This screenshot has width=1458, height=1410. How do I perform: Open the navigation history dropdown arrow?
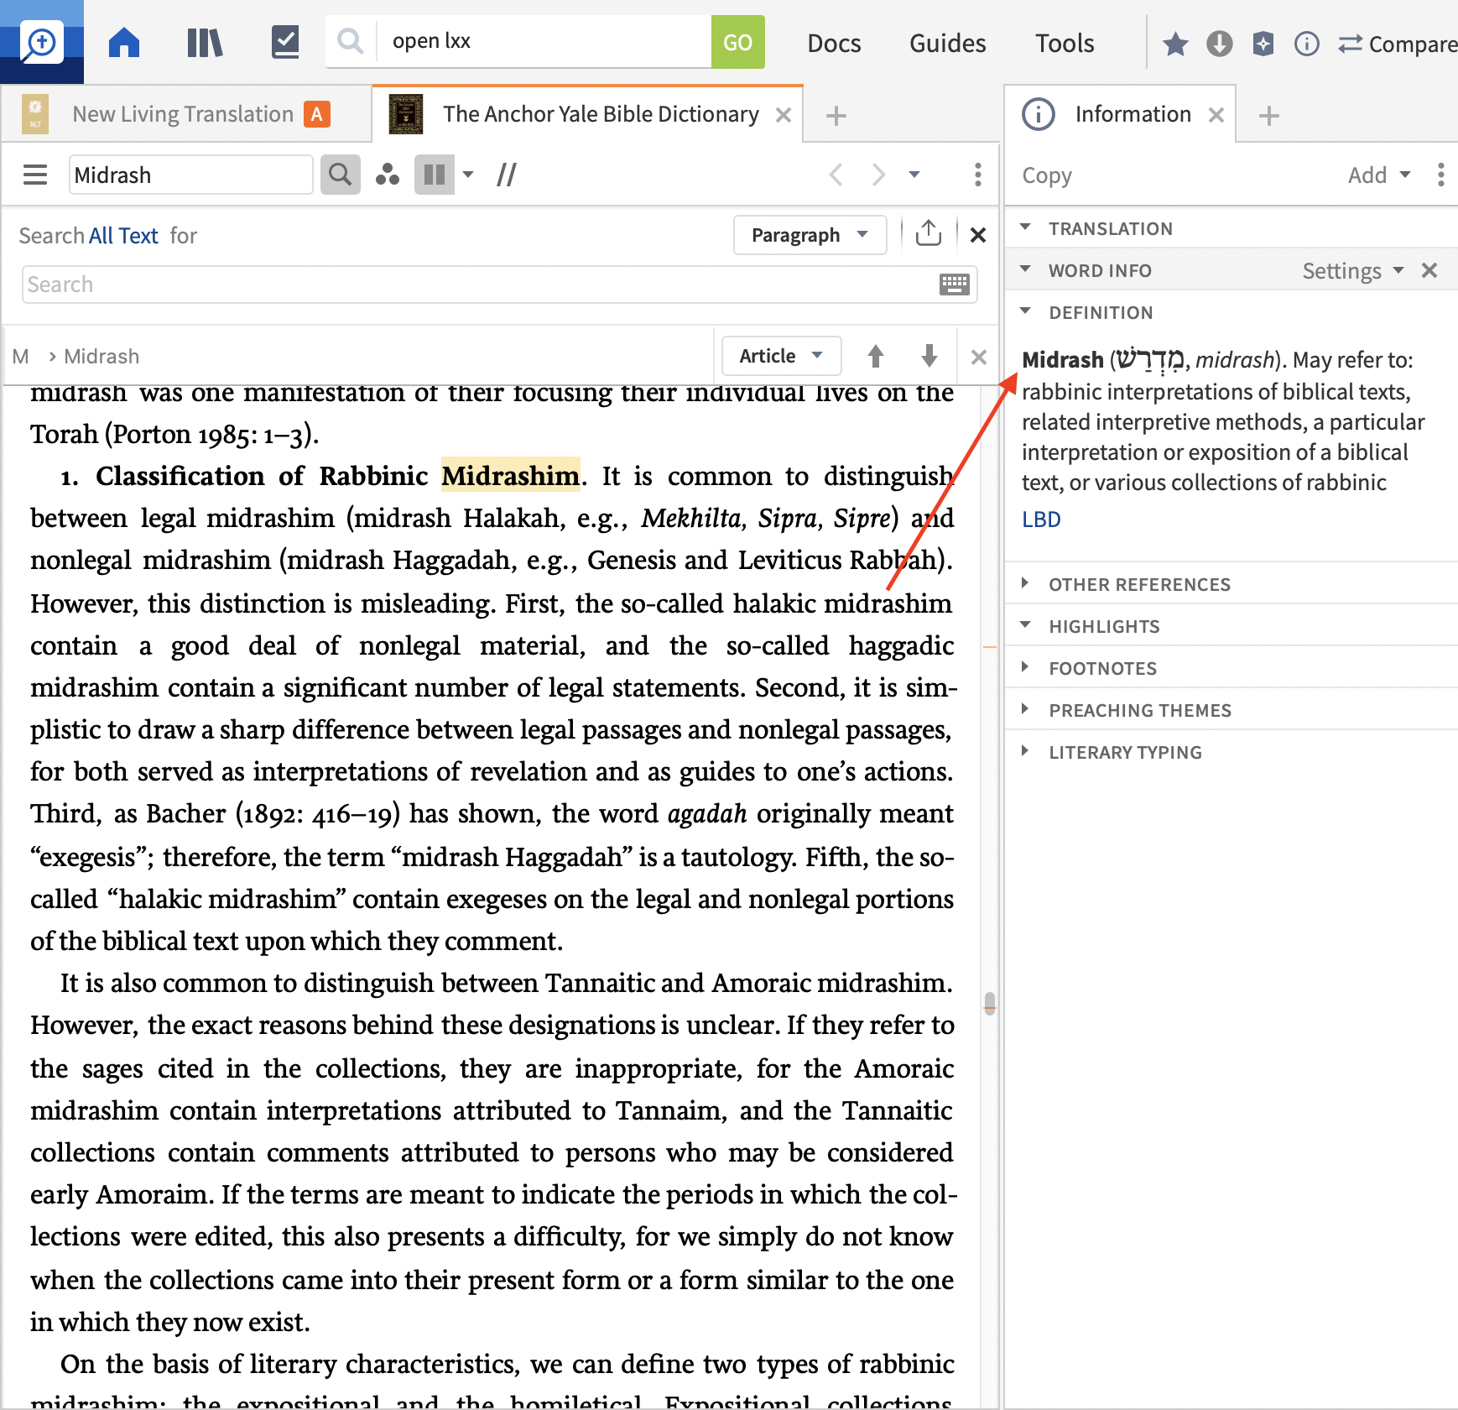(x=914, y=175)
